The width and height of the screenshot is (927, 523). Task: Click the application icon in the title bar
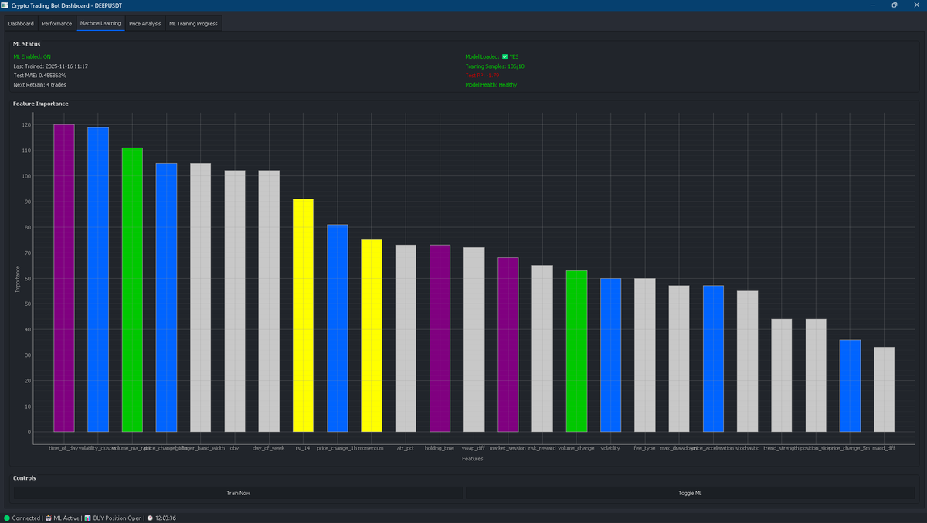click(x=7, y=5)
